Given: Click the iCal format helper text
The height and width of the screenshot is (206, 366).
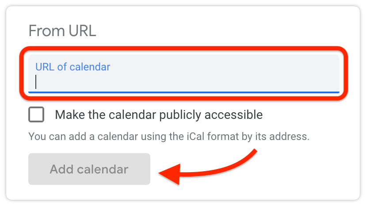Looking at the screenshot, I should tap(169, 136).
